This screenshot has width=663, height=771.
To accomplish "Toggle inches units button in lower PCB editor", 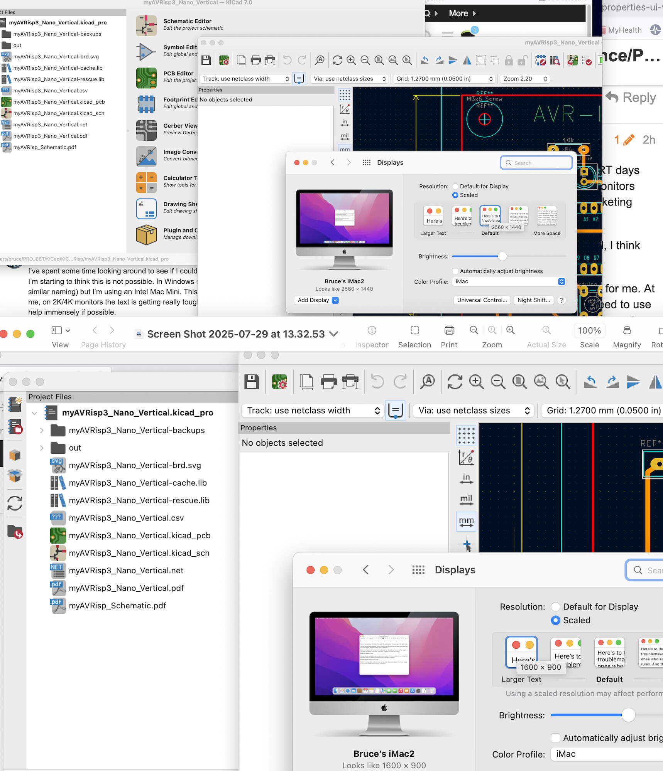I will 466,478.
